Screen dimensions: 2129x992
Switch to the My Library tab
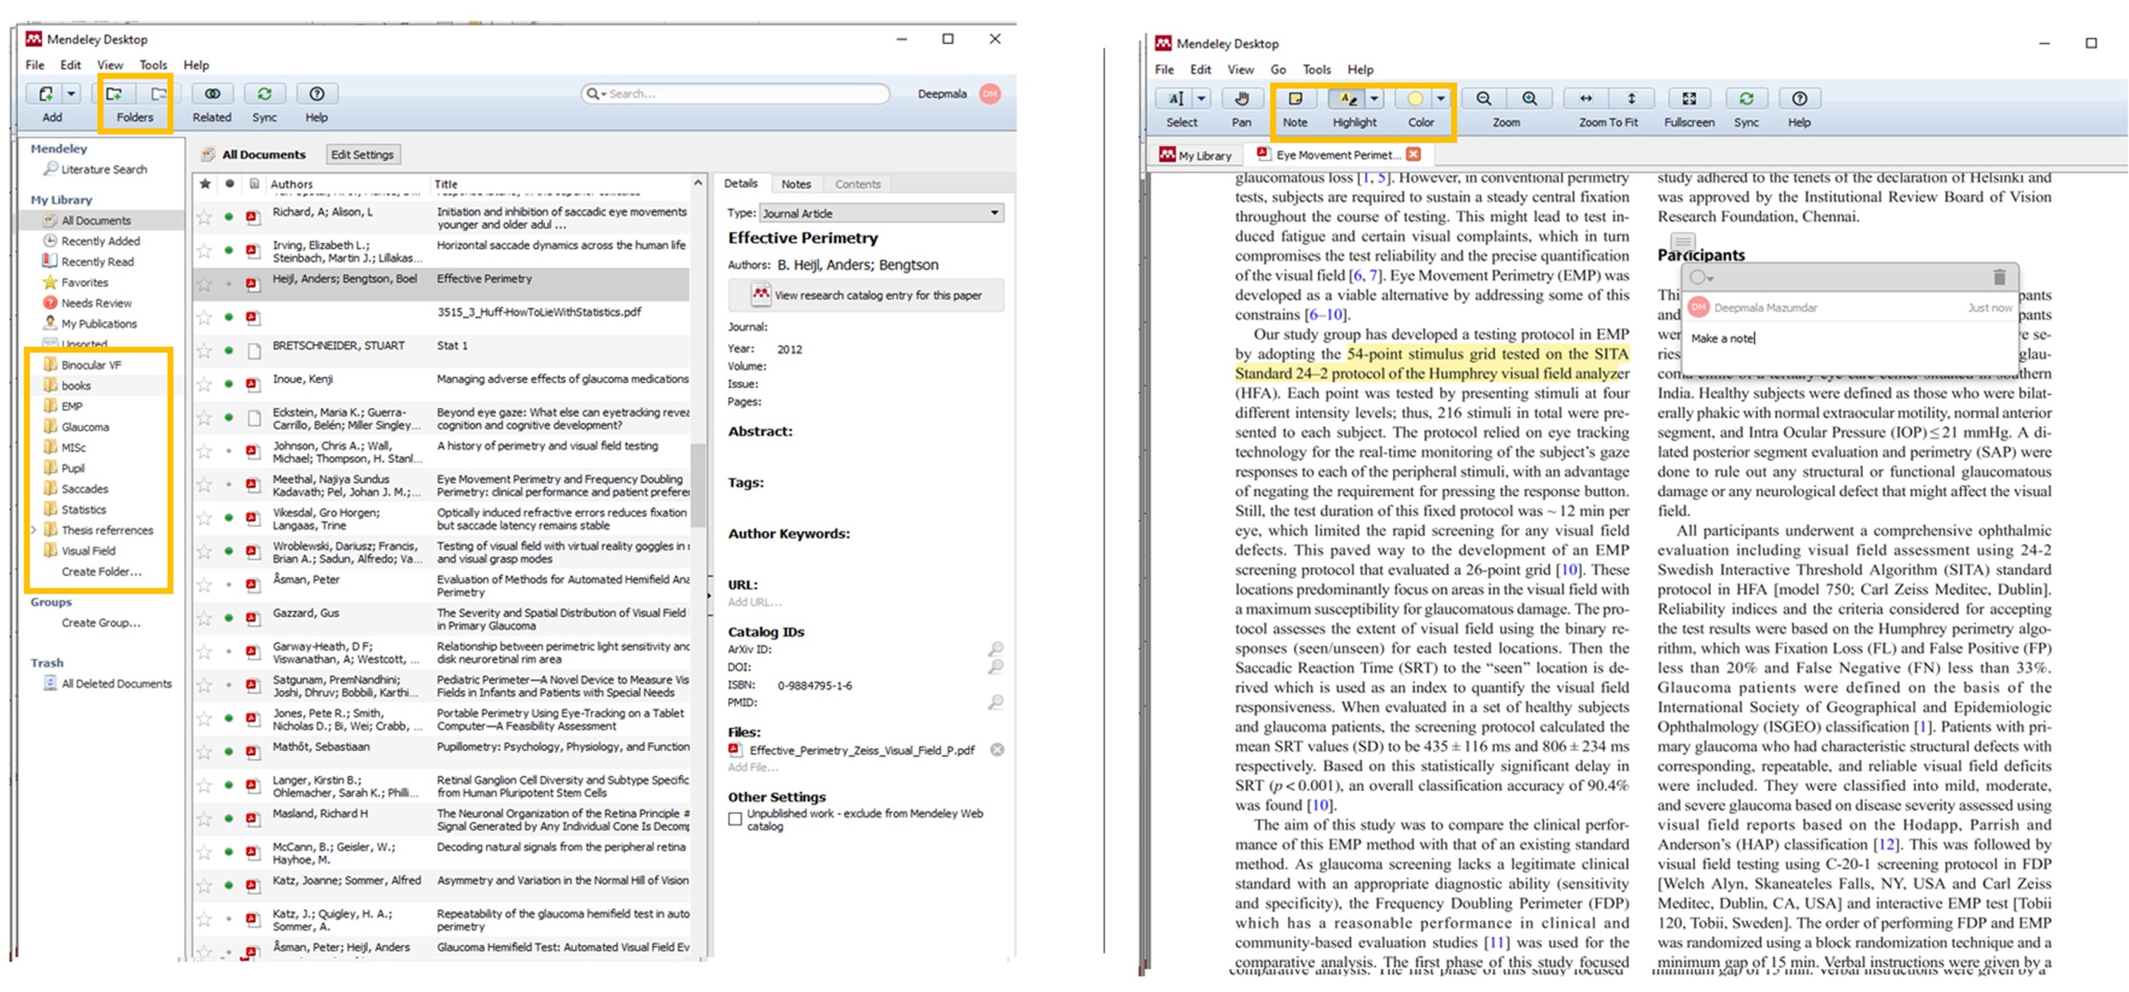[x=1195, y=155]
